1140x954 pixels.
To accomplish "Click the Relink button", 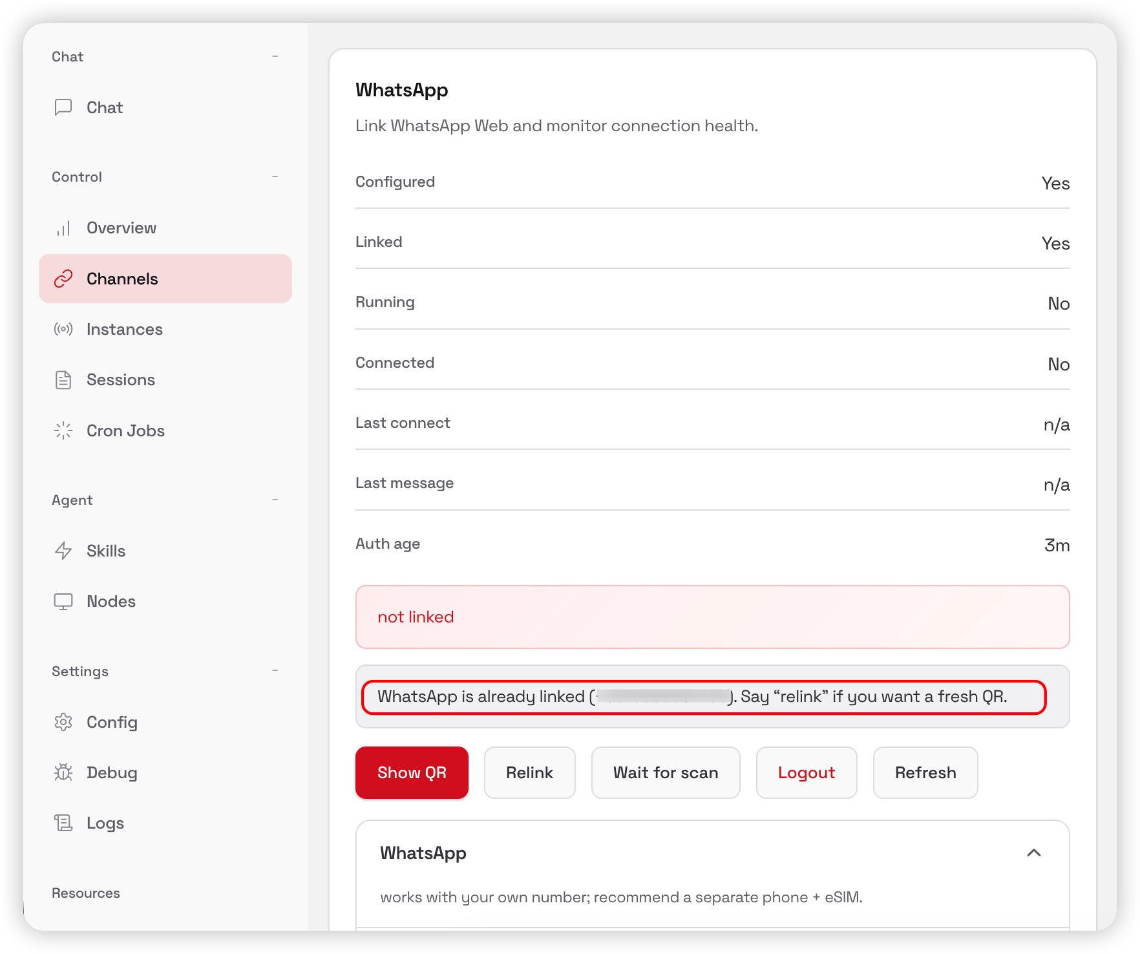I will (530, 773).
